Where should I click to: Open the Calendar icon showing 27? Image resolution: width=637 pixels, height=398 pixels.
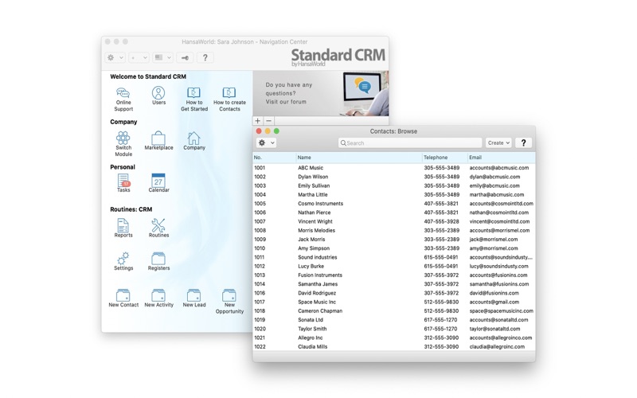click(158, 183)
